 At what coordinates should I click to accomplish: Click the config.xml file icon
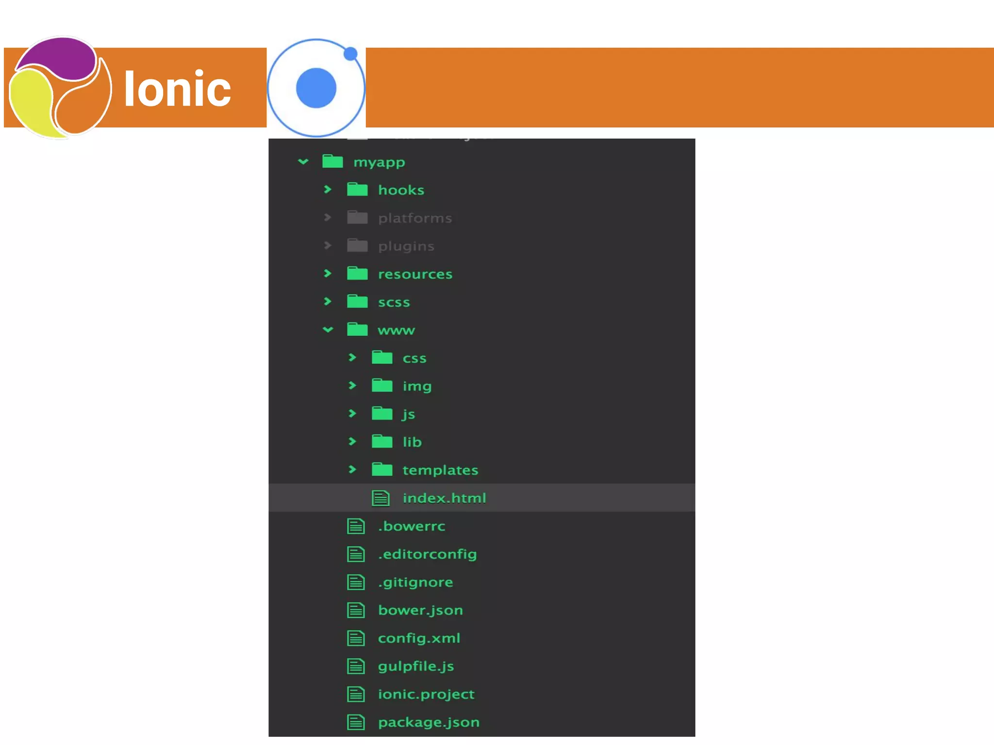pyautogui.click(x=356, y=638)
